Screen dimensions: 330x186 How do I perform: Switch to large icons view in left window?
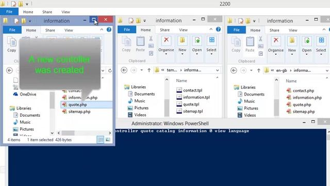point(108,139)
